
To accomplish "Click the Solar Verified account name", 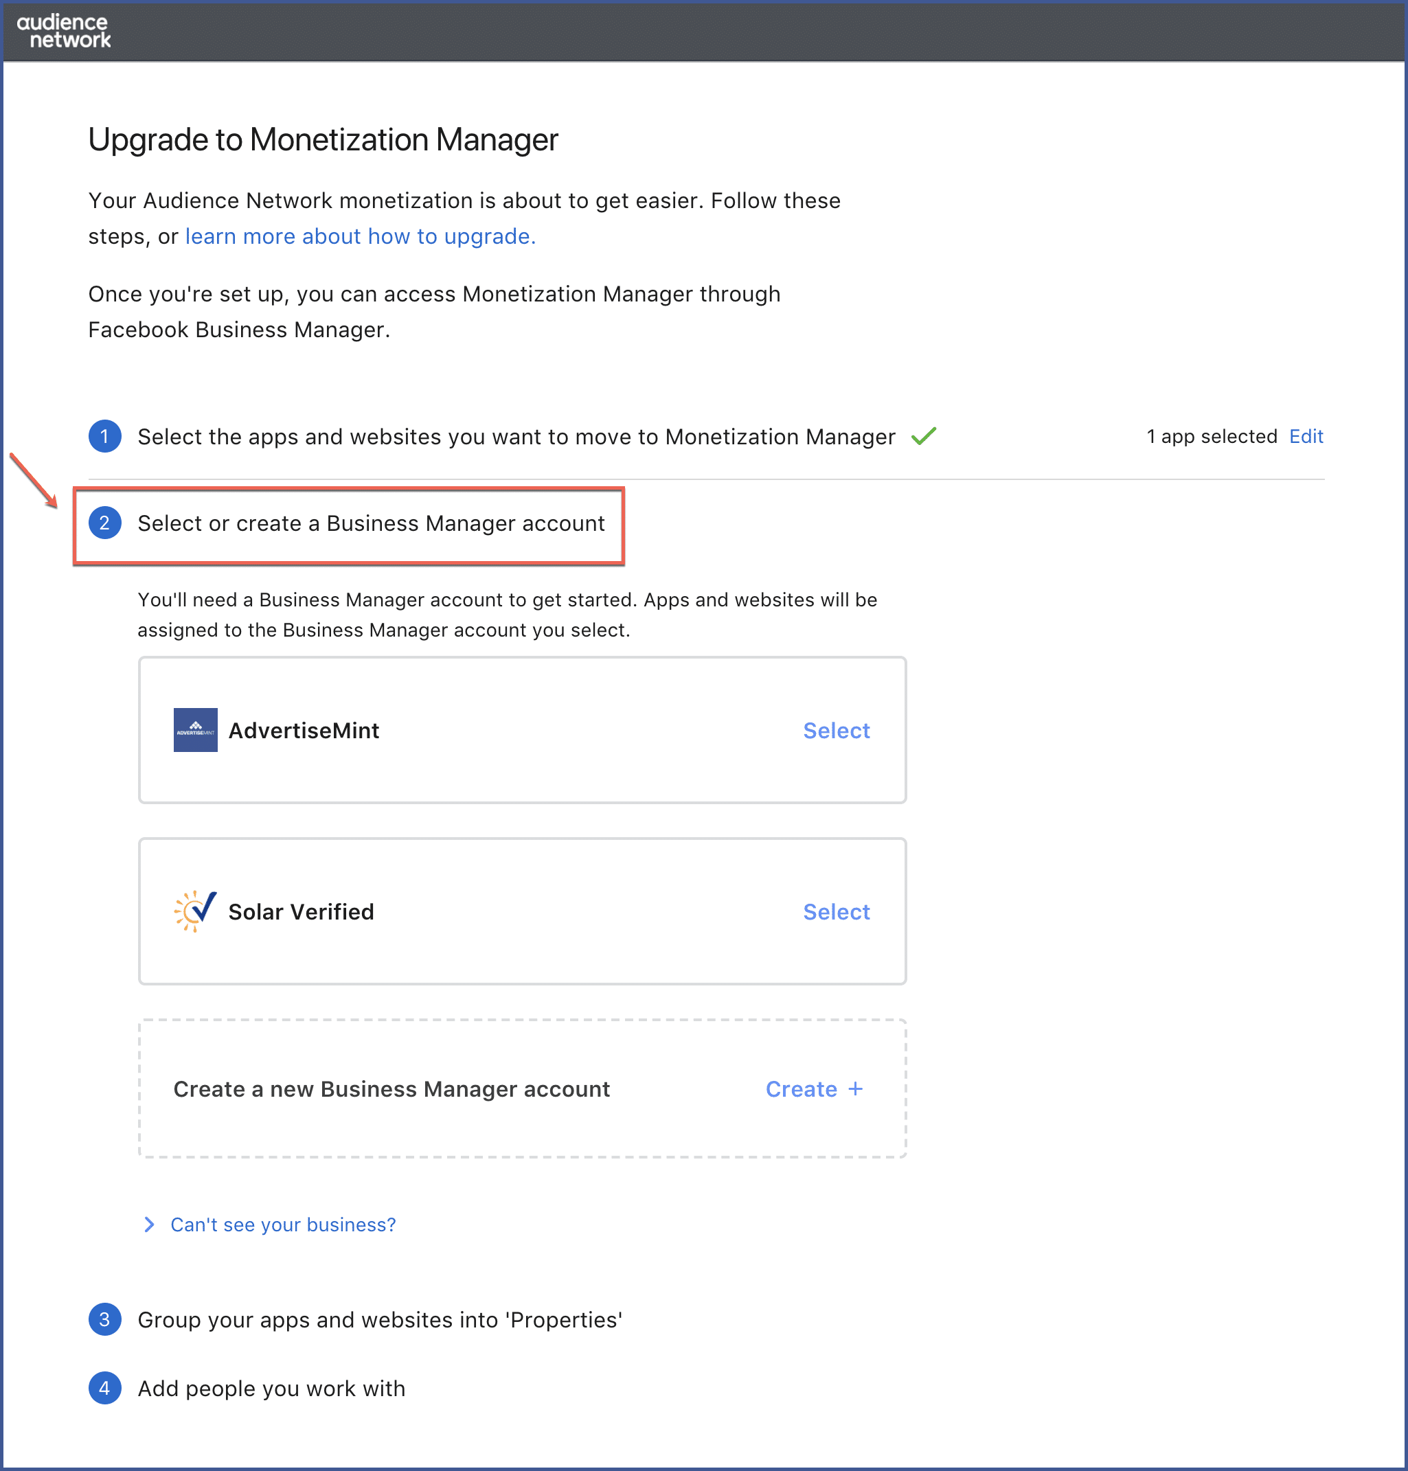I will pyautogui.click(x=301, y=912).
